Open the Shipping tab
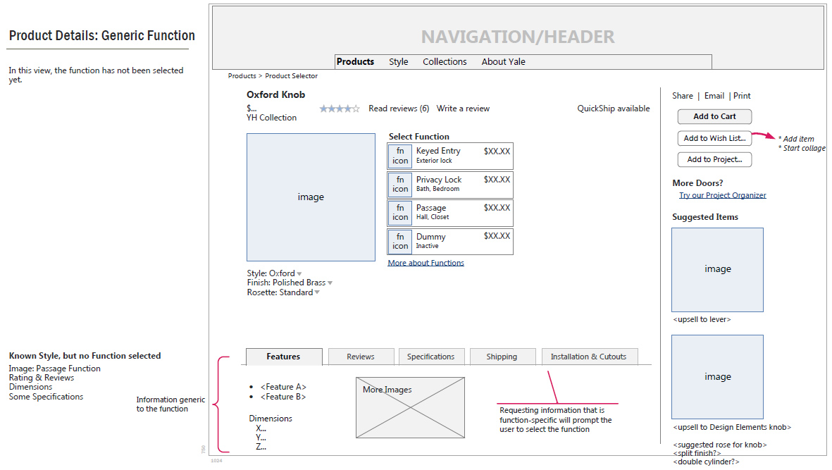832x470 pixels. (502, 357)
